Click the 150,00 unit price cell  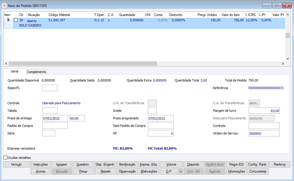click(x=216, y=20)
